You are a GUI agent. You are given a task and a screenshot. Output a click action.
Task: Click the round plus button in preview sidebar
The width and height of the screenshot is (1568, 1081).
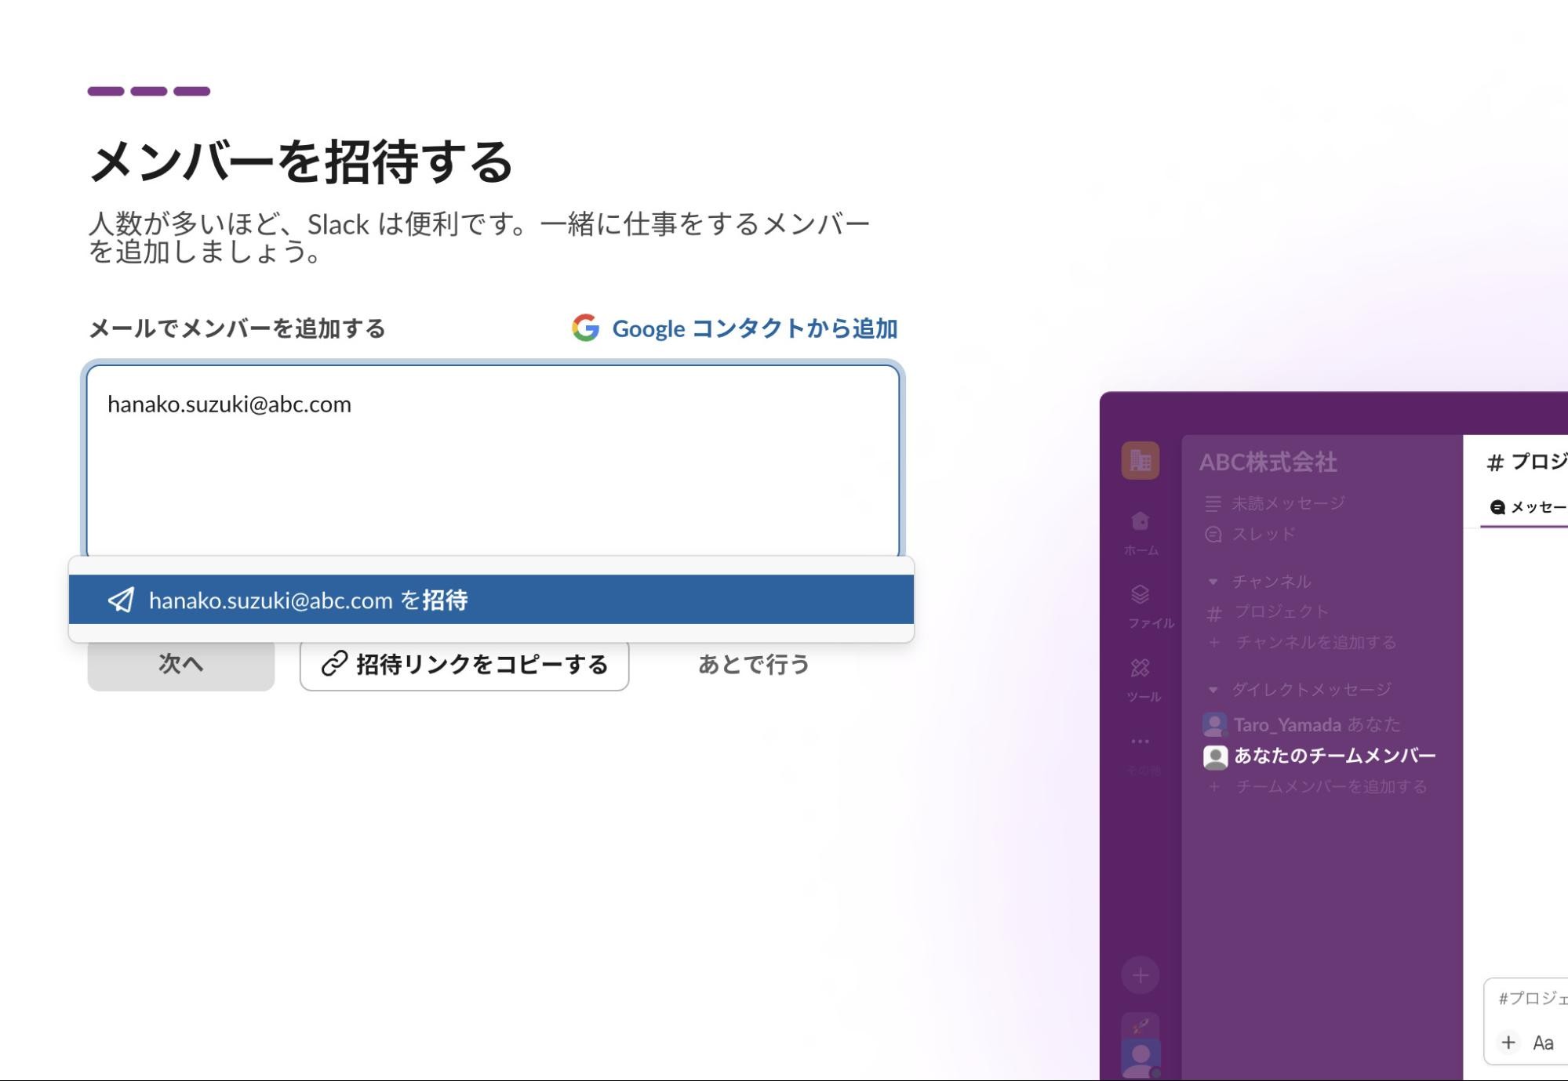[x=1141, y=976]
